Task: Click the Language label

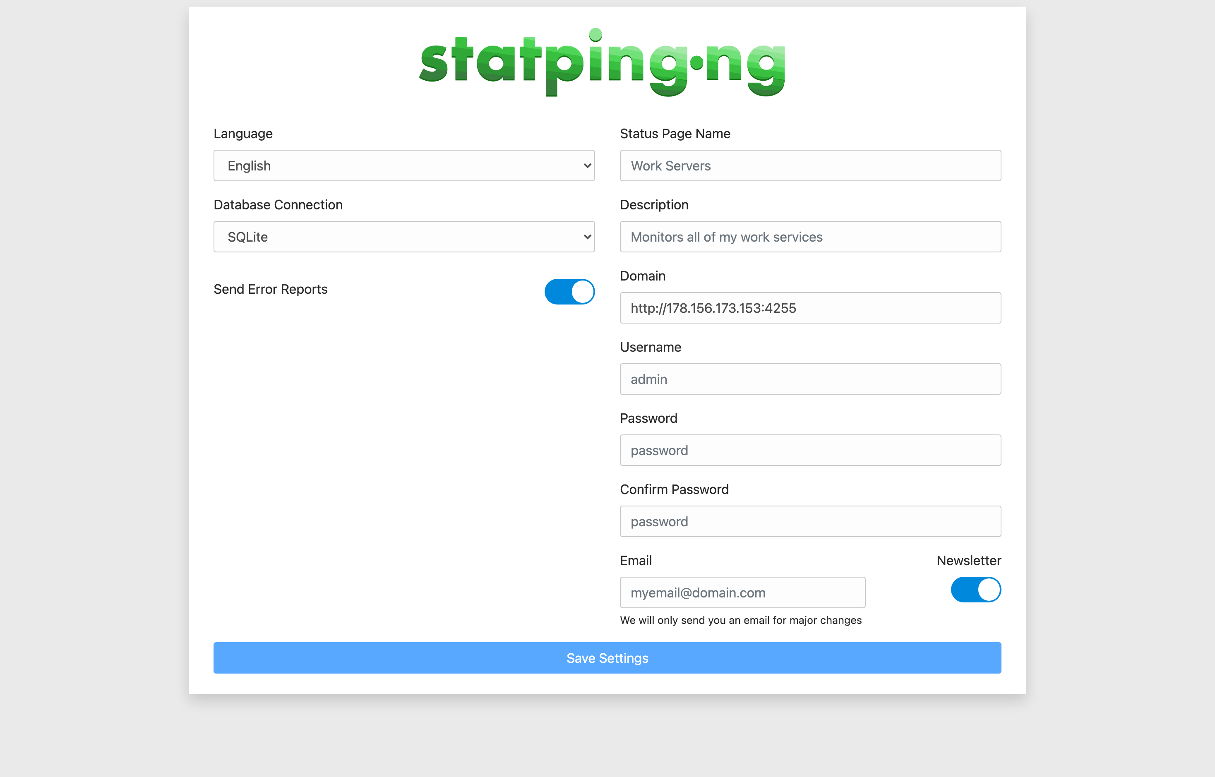Action: pos(243,134)
